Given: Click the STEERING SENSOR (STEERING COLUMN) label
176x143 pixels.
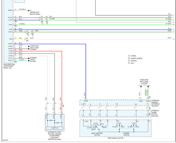Looking at the screenshot, I should coord(156,103).
